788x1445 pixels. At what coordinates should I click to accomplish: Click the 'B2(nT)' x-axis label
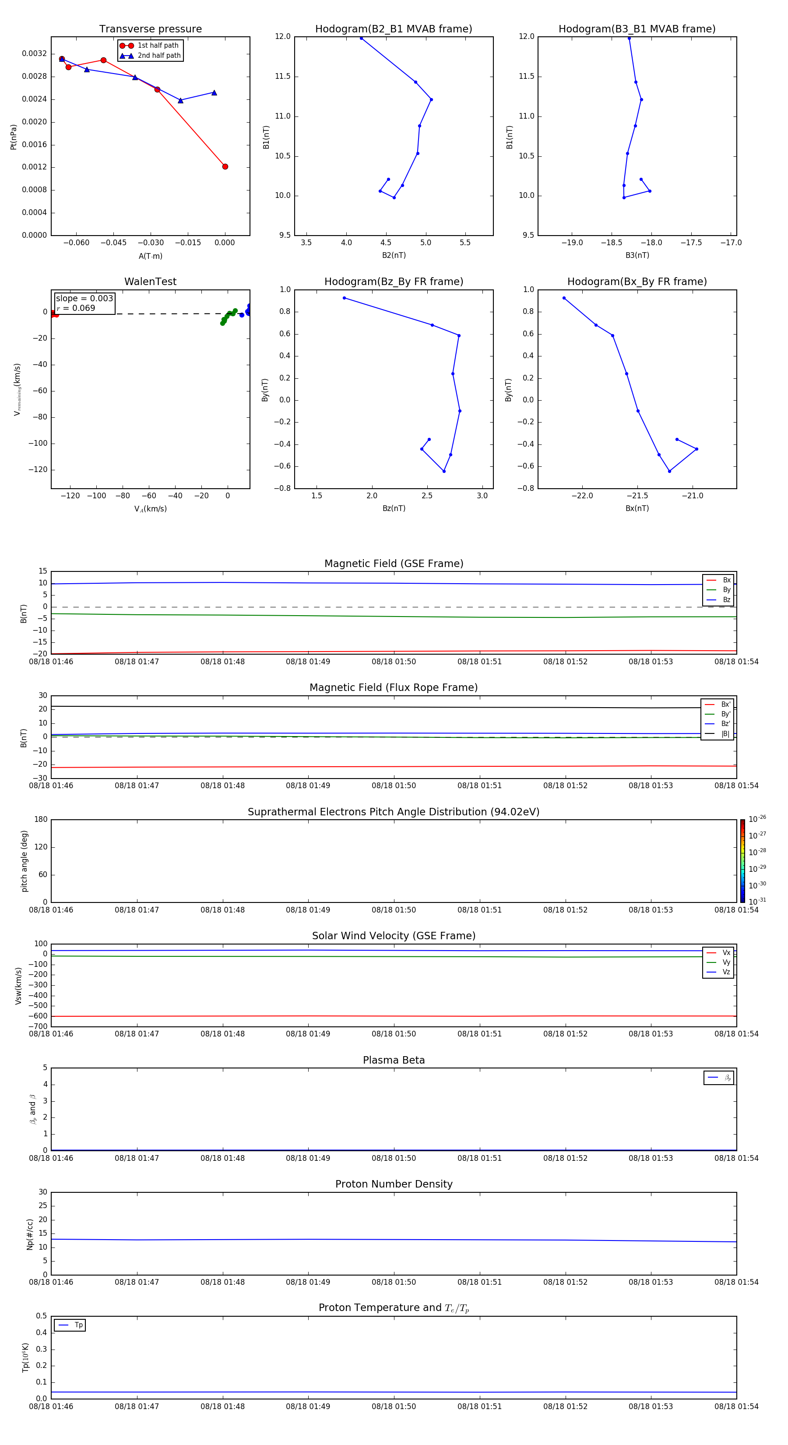394,255
